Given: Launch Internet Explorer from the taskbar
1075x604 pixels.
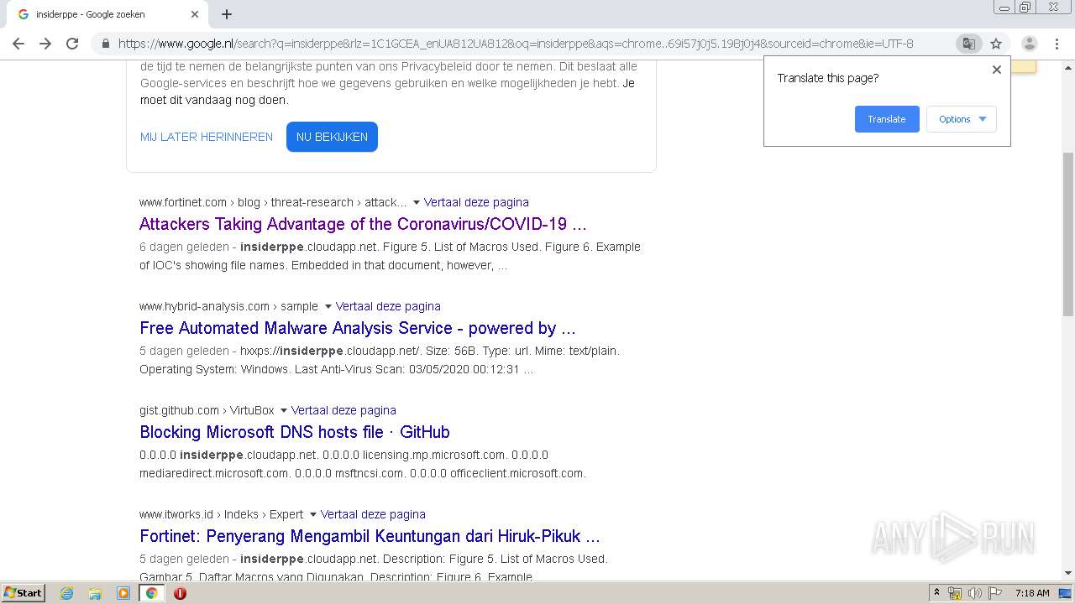Looking at the screenshot, I should pyautogui.click(x=67, y=593).
